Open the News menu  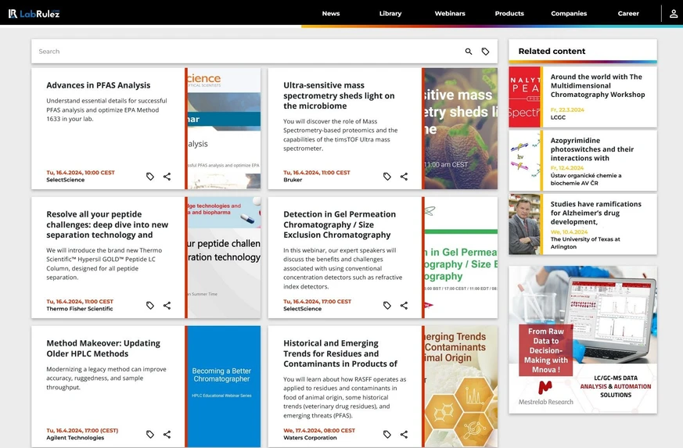pyautogui.click(x=331, y=13)
